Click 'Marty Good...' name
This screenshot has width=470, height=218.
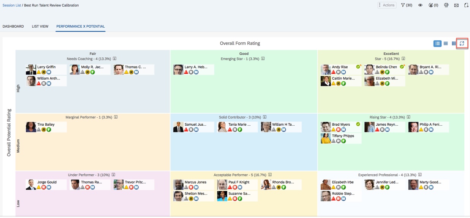tap(430, 182)
